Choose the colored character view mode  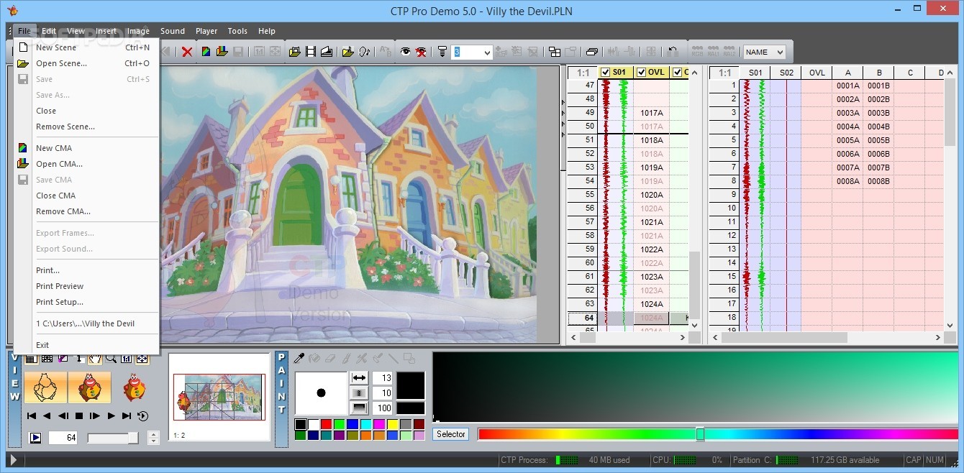pos(89,387)
